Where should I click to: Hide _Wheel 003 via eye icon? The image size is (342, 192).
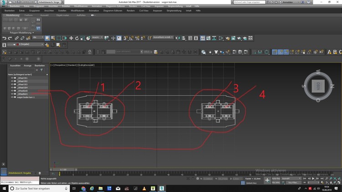tap(12, 84)
